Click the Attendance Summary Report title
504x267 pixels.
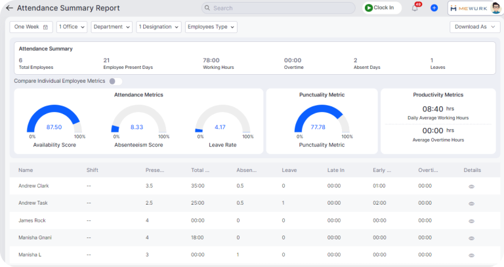(68, 8)
